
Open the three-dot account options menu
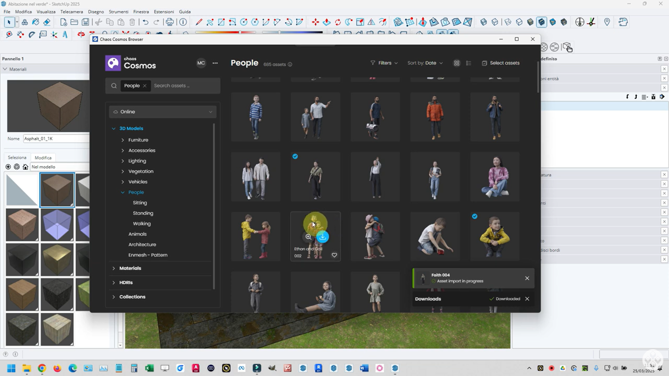point(215,63)
